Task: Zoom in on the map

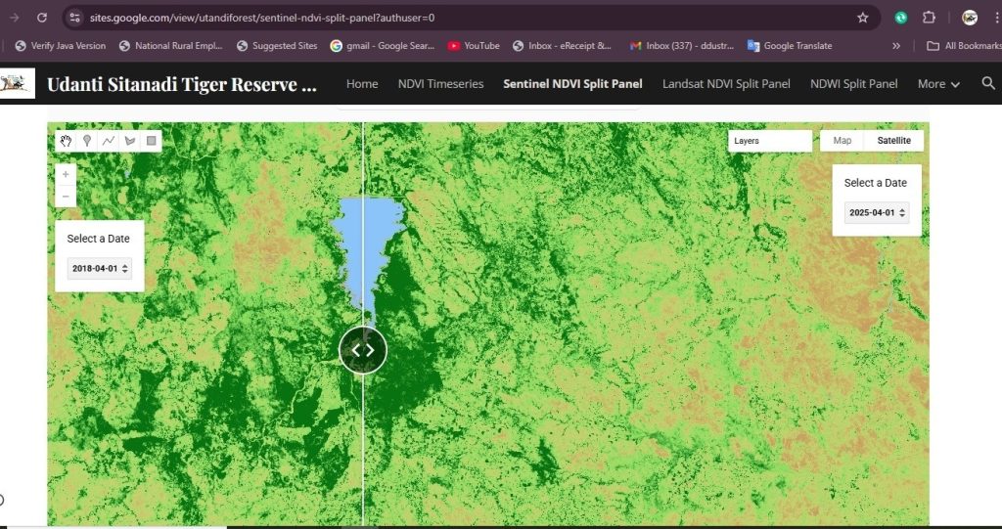Action: coord(66,174)
